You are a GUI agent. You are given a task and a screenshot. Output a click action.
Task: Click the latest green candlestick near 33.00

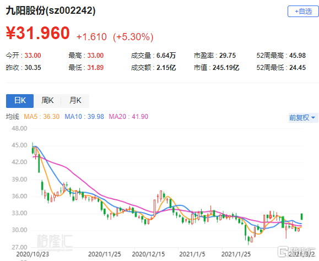pos(302,216)
